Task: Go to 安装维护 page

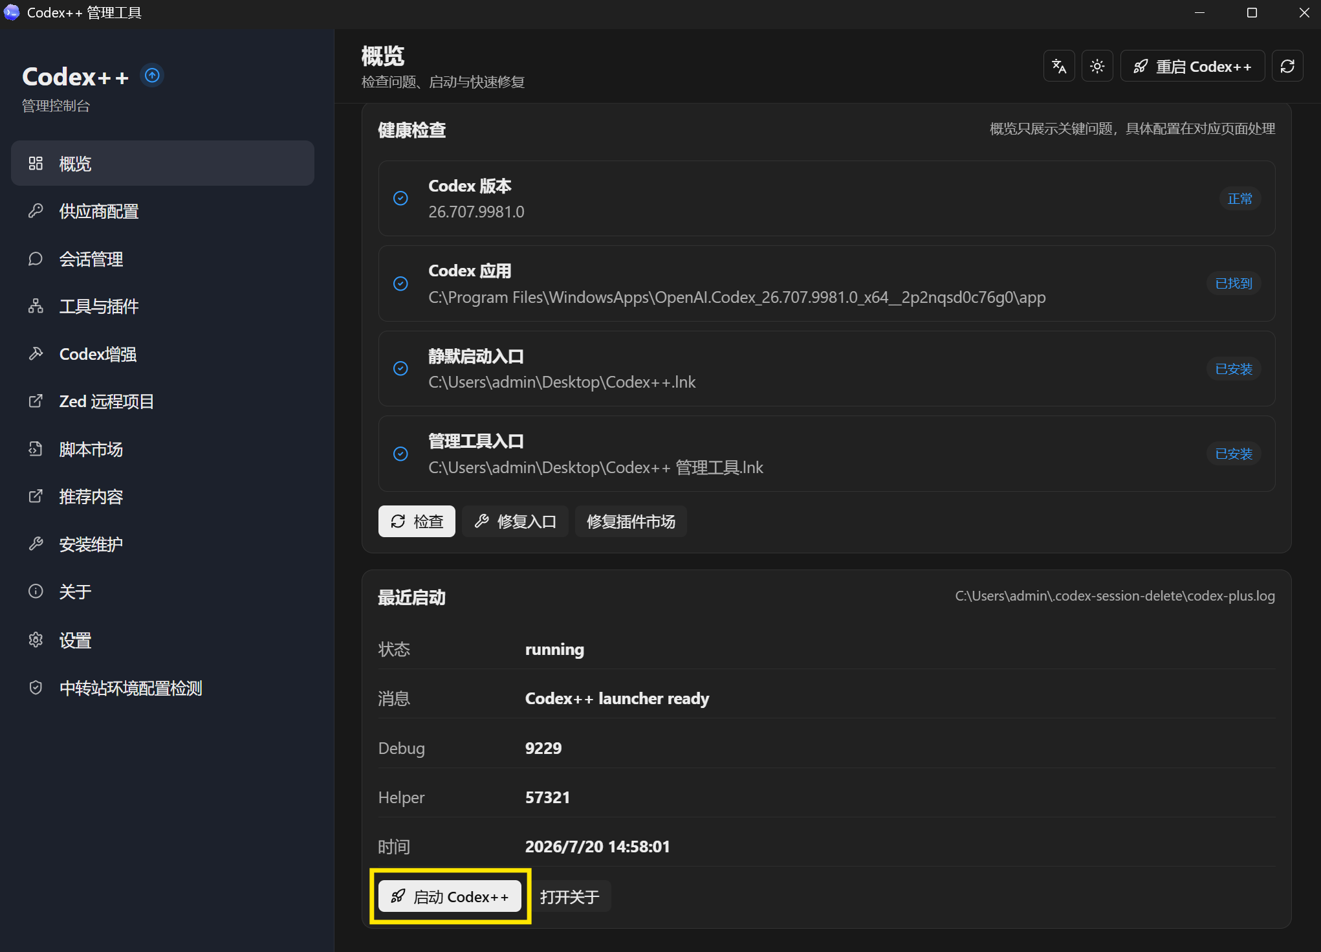Action: coord(162,544)
